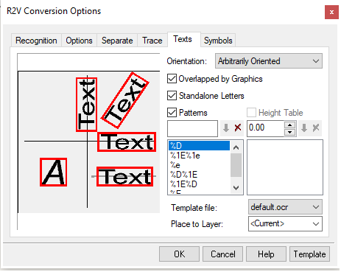The height and width of the screenshot is (272, 341).
Task: Select the %D pattern entry
Action: pyautogui.click(x=199, y=146)
